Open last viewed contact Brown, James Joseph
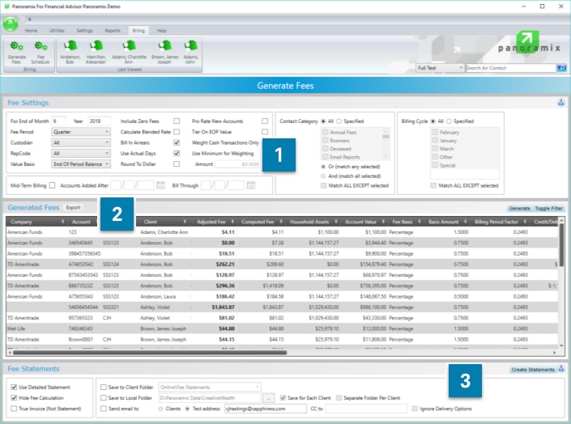This screenshot has width=571, height=424. pos(164,53)
